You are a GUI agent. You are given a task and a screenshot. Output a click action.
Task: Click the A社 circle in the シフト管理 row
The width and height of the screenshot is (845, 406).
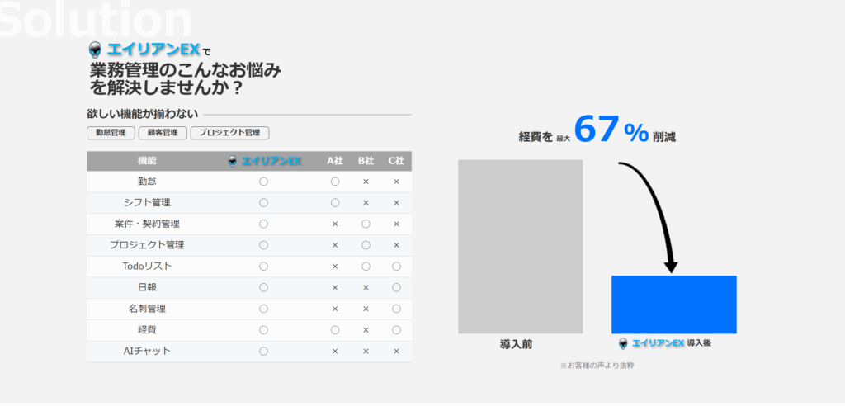click(335, 203)
